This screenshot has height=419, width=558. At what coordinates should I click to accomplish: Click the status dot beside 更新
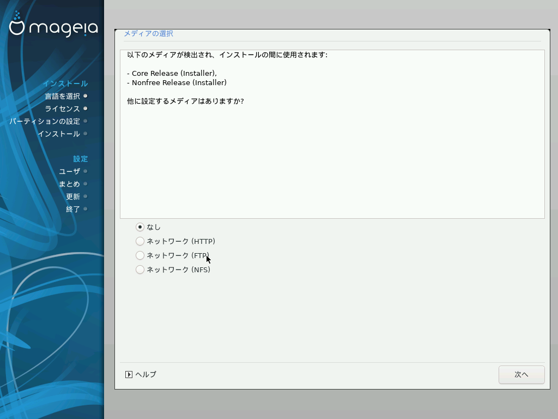86,196
